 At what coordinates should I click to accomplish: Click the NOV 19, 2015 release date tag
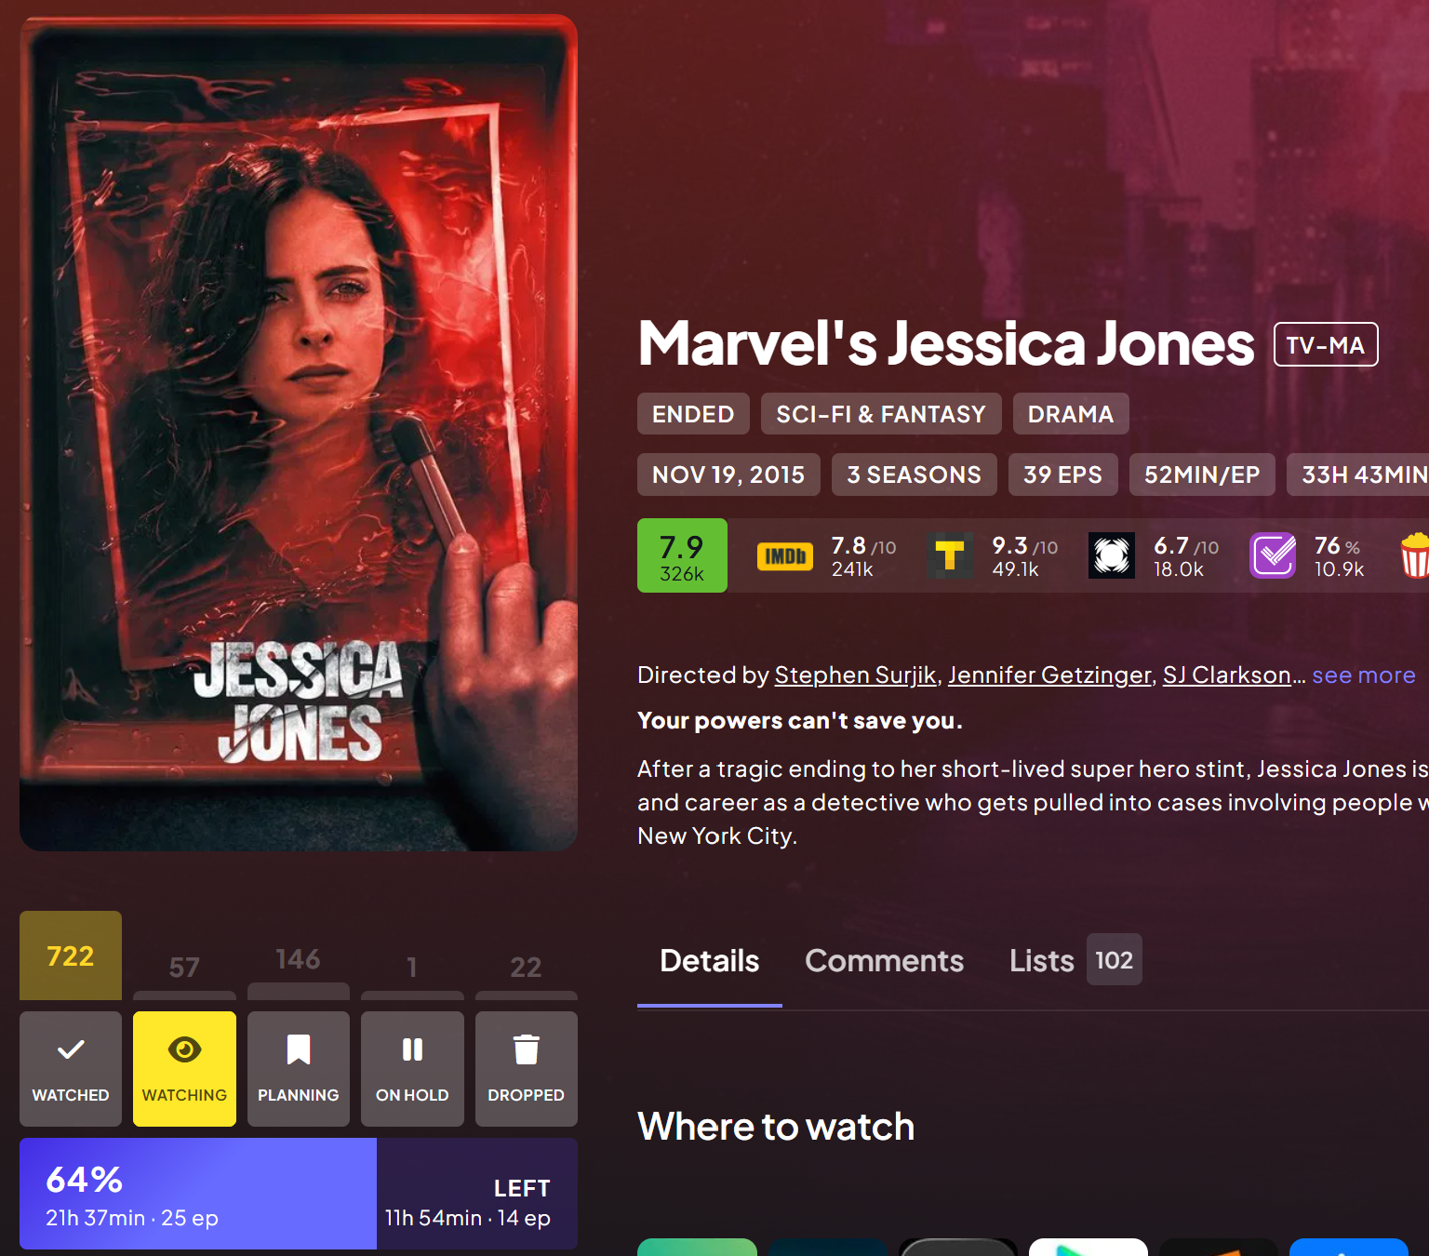(728, 474)
